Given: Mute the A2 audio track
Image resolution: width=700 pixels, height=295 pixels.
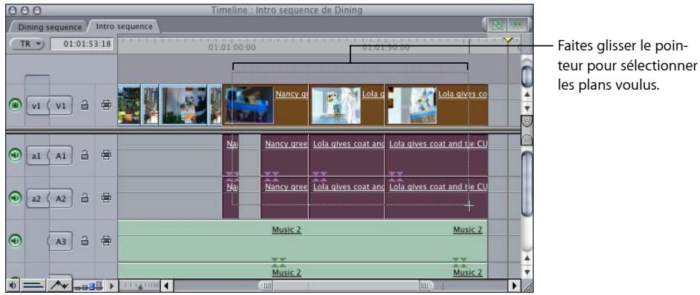Looking at the screenshot, I should [16, 197].
